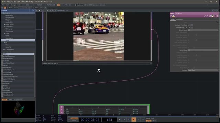
Task: Click the operator name field select1
Action: [197, 13]
